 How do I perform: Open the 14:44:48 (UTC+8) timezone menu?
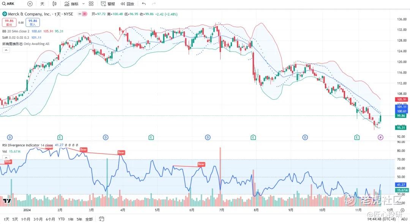(x=382, y=219)
